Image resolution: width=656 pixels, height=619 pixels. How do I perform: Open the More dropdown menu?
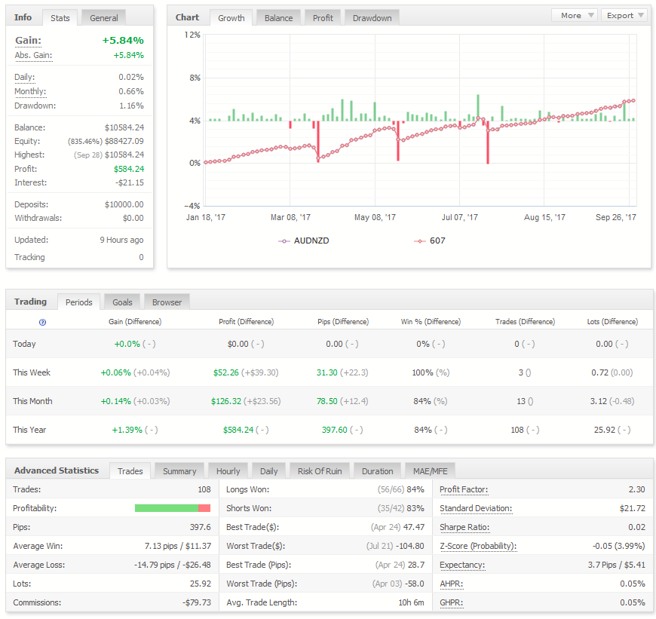pos(574,16)
